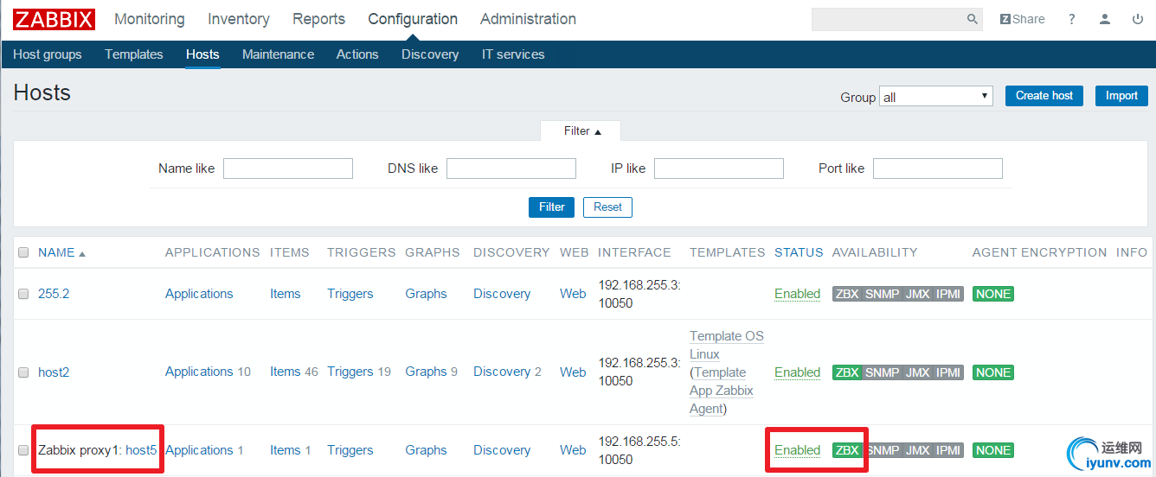Open the user profile icon

(1105, 19)
